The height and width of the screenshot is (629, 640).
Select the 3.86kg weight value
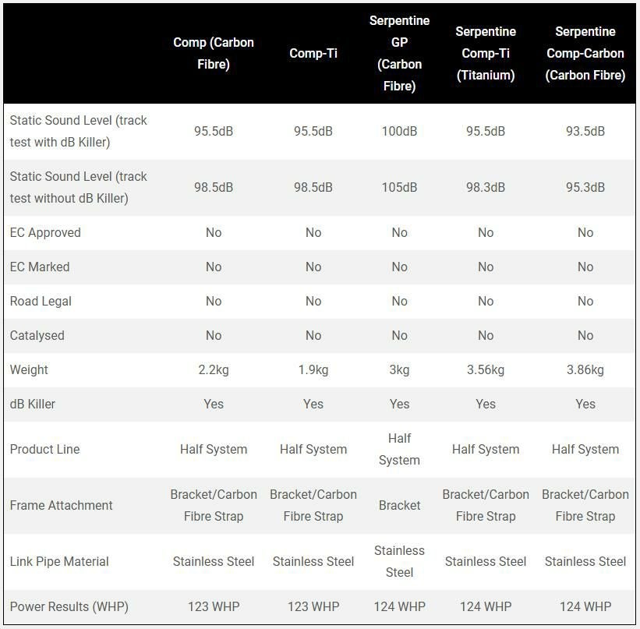pyautogui.click(x=585, y=369)
